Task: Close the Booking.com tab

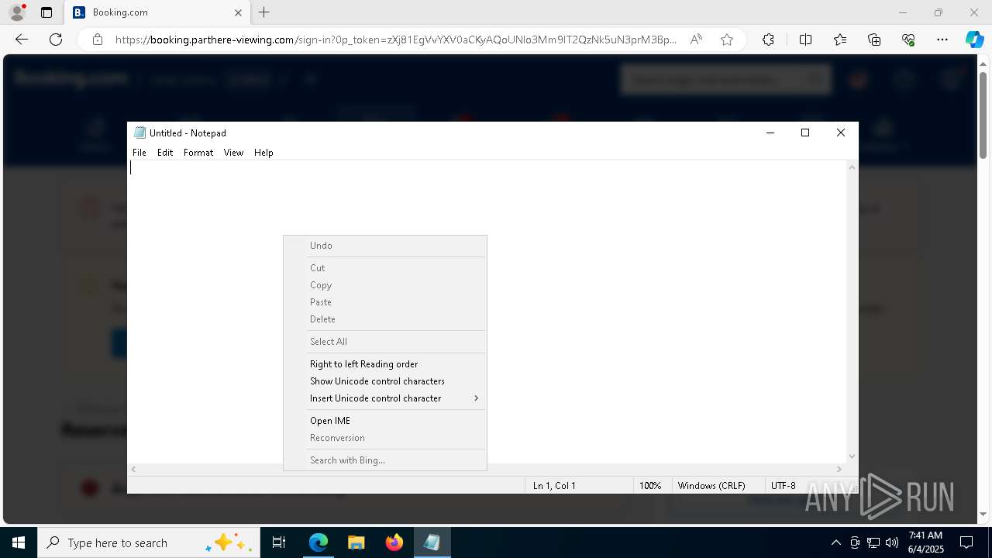Action: (x=238, y=12)
